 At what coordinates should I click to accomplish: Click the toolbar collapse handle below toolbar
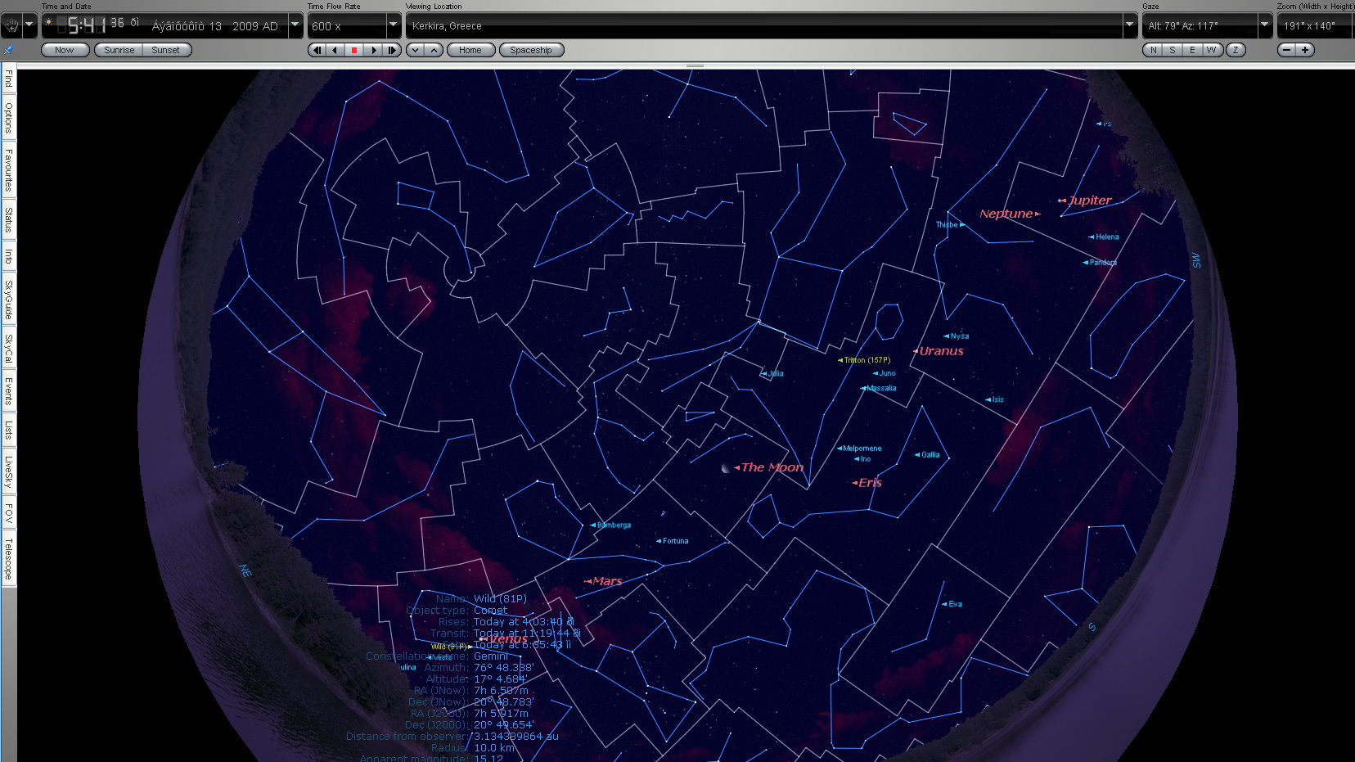695,65
